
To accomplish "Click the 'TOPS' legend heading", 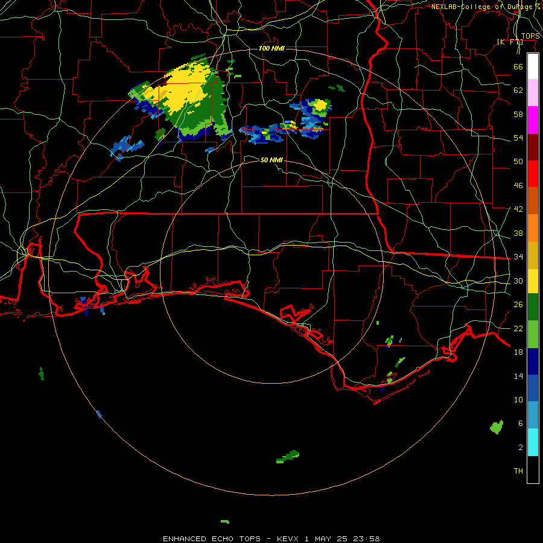I will coord(530,36).
